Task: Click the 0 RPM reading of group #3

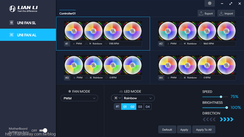Action: [x=113, y=78]
